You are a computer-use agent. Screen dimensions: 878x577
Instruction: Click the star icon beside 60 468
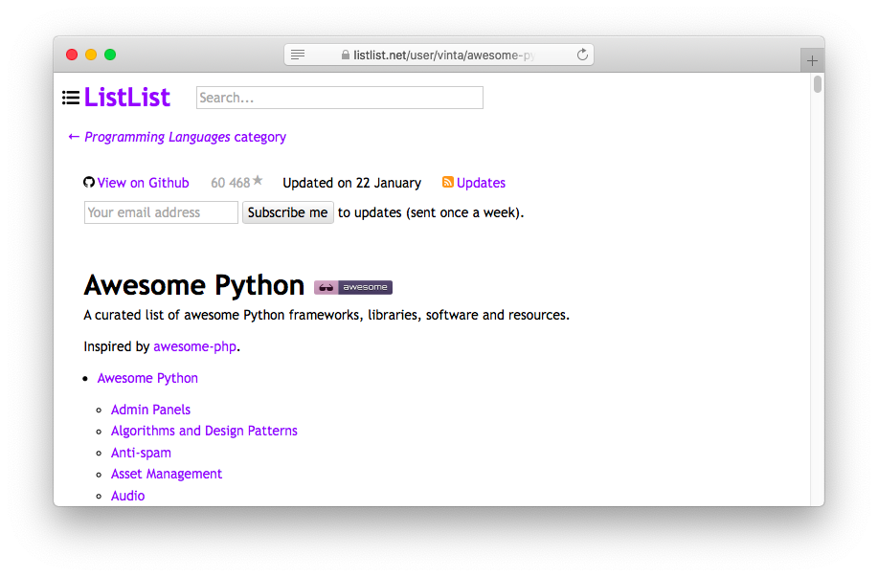[x=258, y=181]
